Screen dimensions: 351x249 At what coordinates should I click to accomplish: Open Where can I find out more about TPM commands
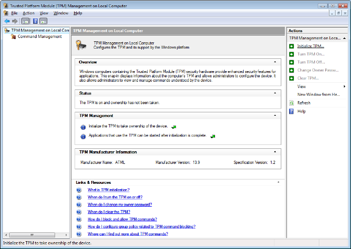pyautogui.click(x=128, y=234)
